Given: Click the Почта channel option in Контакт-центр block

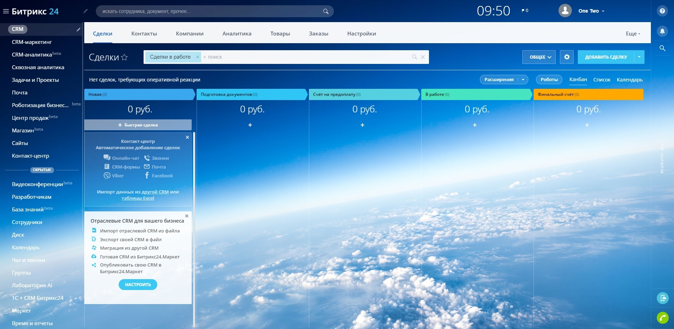Looking at the screenshot, I should 155,167.
